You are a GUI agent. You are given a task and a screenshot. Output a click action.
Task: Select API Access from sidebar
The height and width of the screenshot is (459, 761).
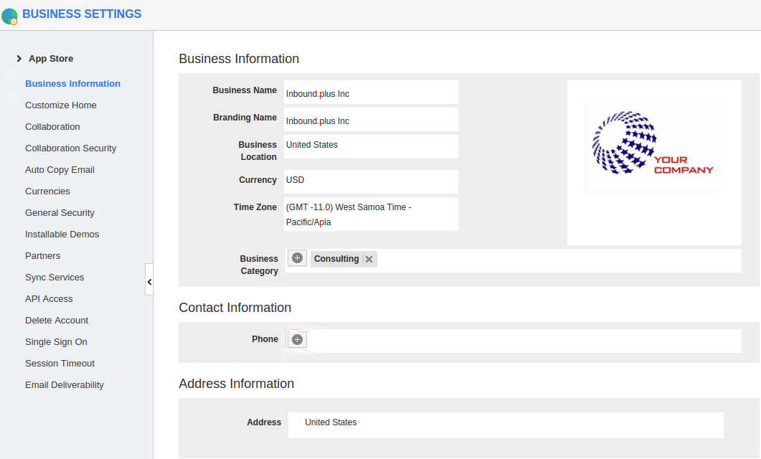click(x=49, y=299)
